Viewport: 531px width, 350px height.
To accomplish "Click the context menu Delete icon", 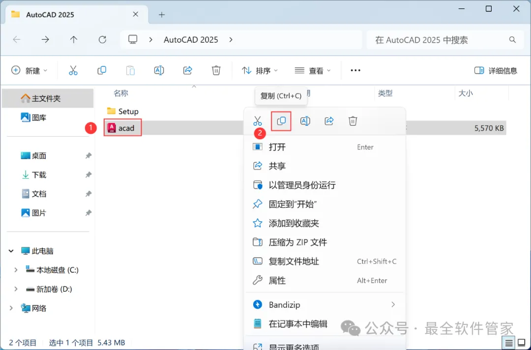I will 353,121.
